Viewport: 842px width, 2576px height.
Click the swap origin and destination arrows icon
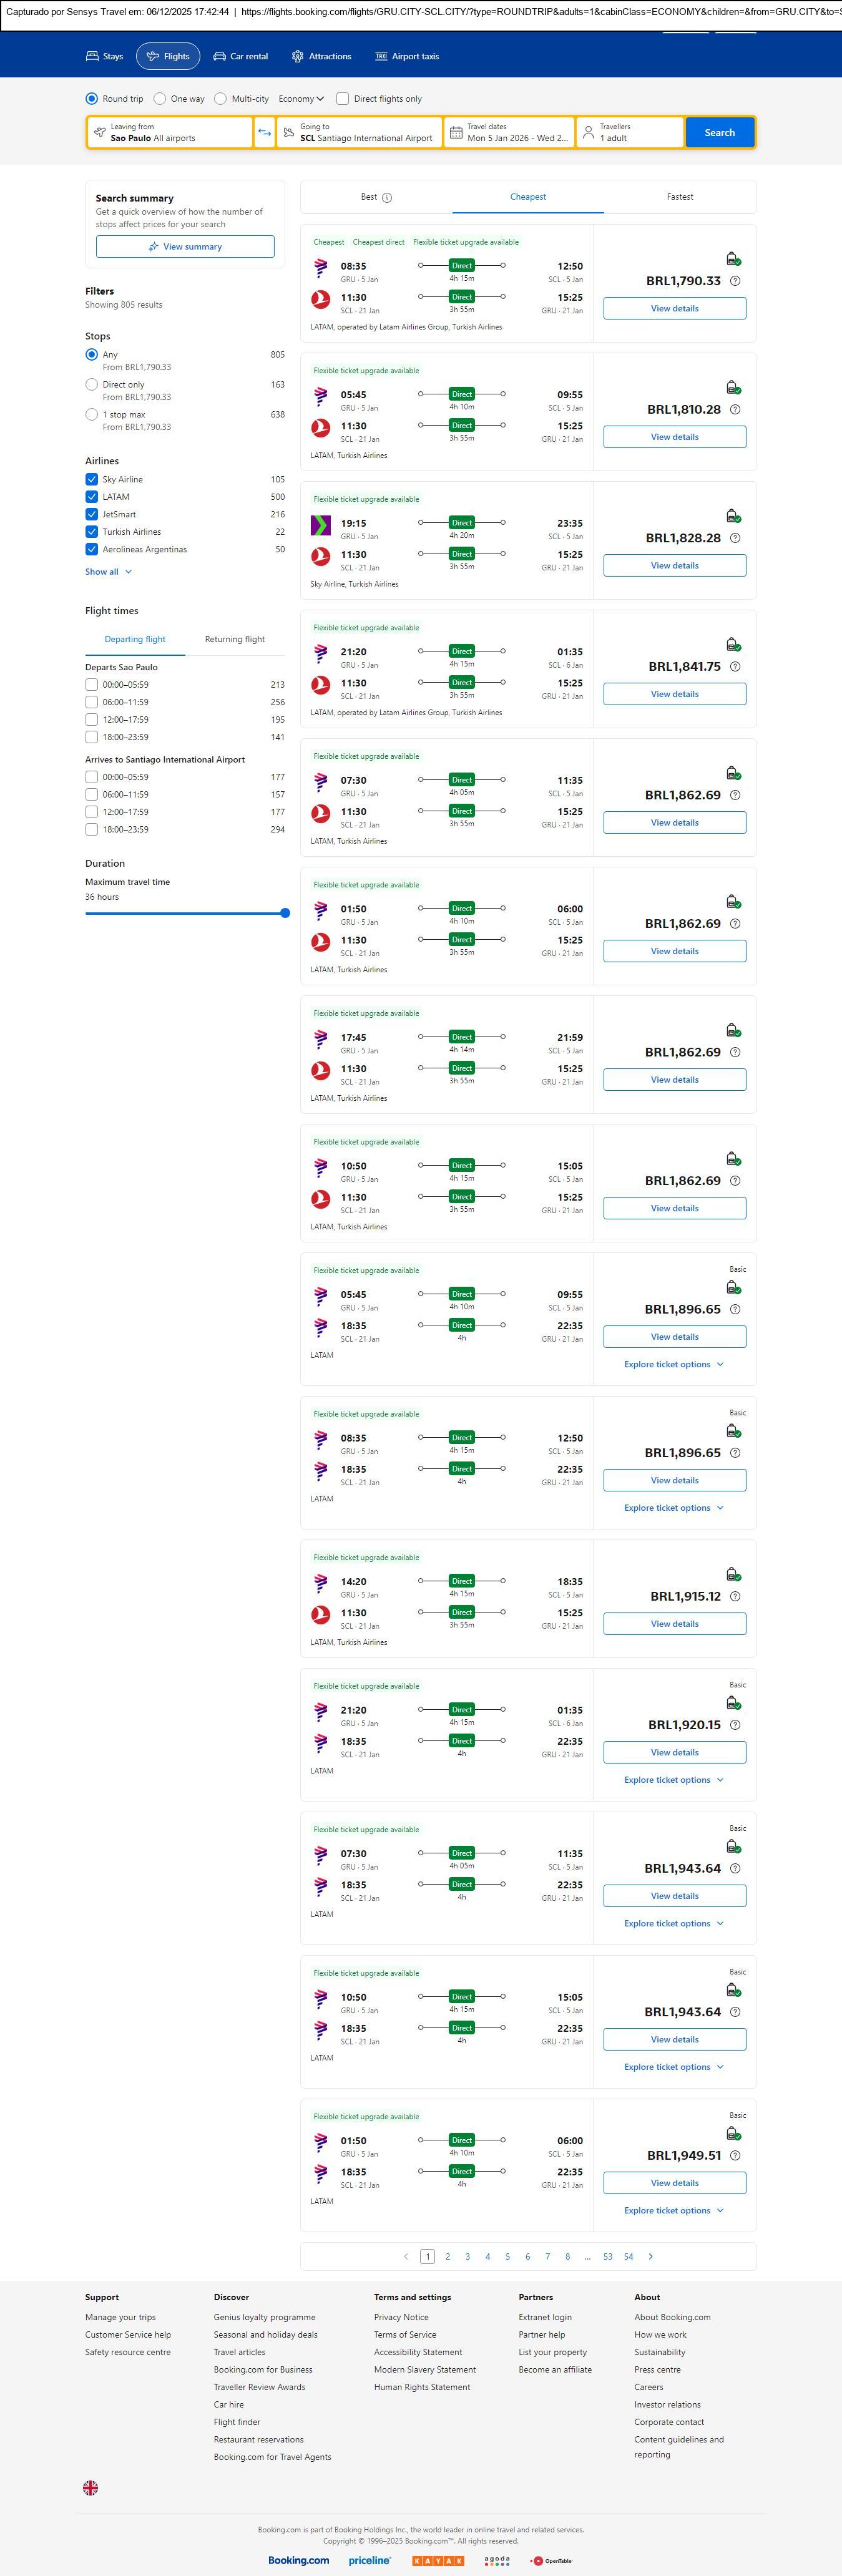(264, 133)
